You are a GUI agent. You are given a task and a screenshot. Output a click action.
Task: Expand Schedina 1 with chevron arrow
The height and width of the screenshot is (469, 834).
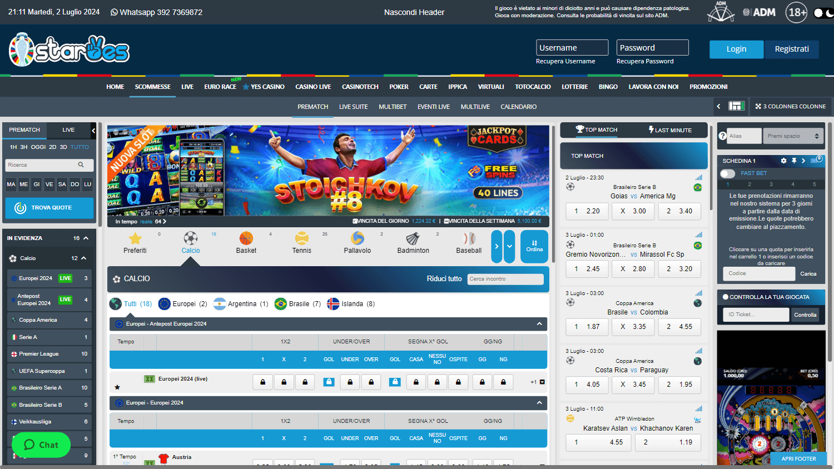[803, 161]
